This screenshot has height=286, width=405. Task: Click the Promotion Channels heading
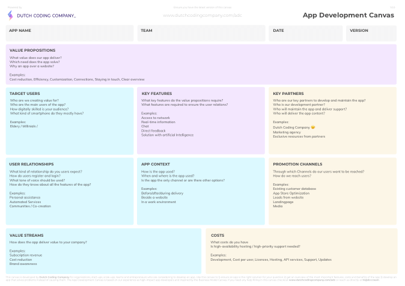click(297, 164)
